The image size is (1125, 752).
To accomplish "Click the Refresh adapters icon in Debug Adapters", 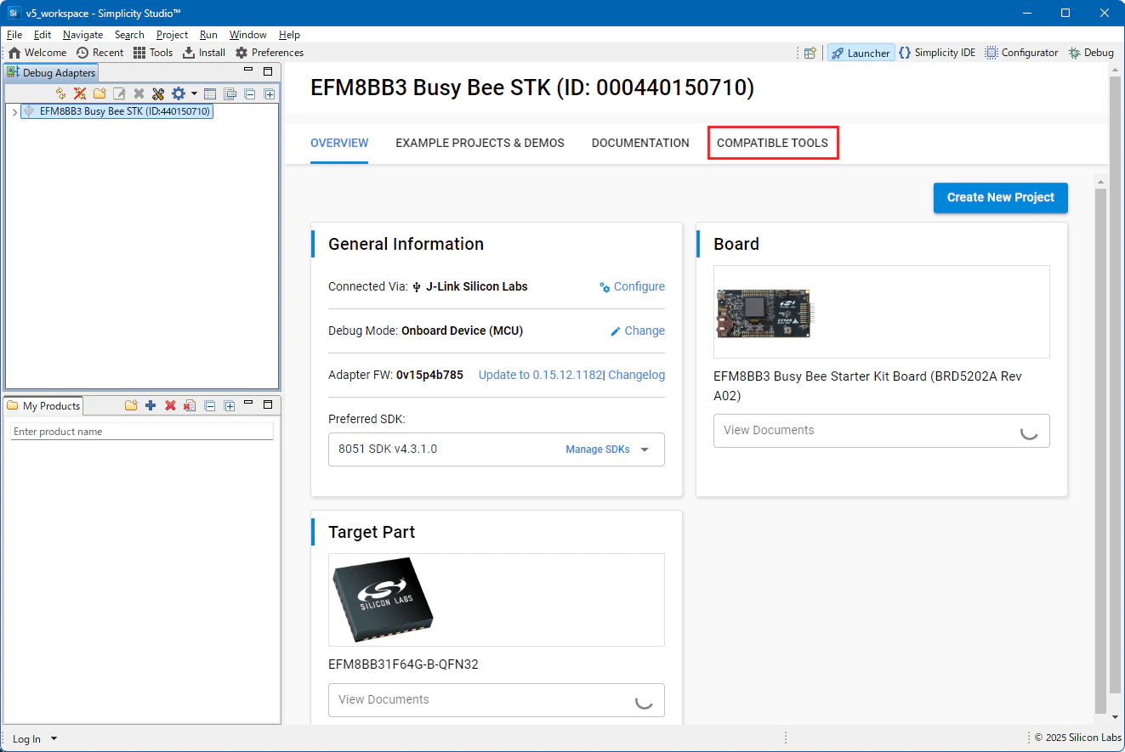I will click(x=60, y=93).
